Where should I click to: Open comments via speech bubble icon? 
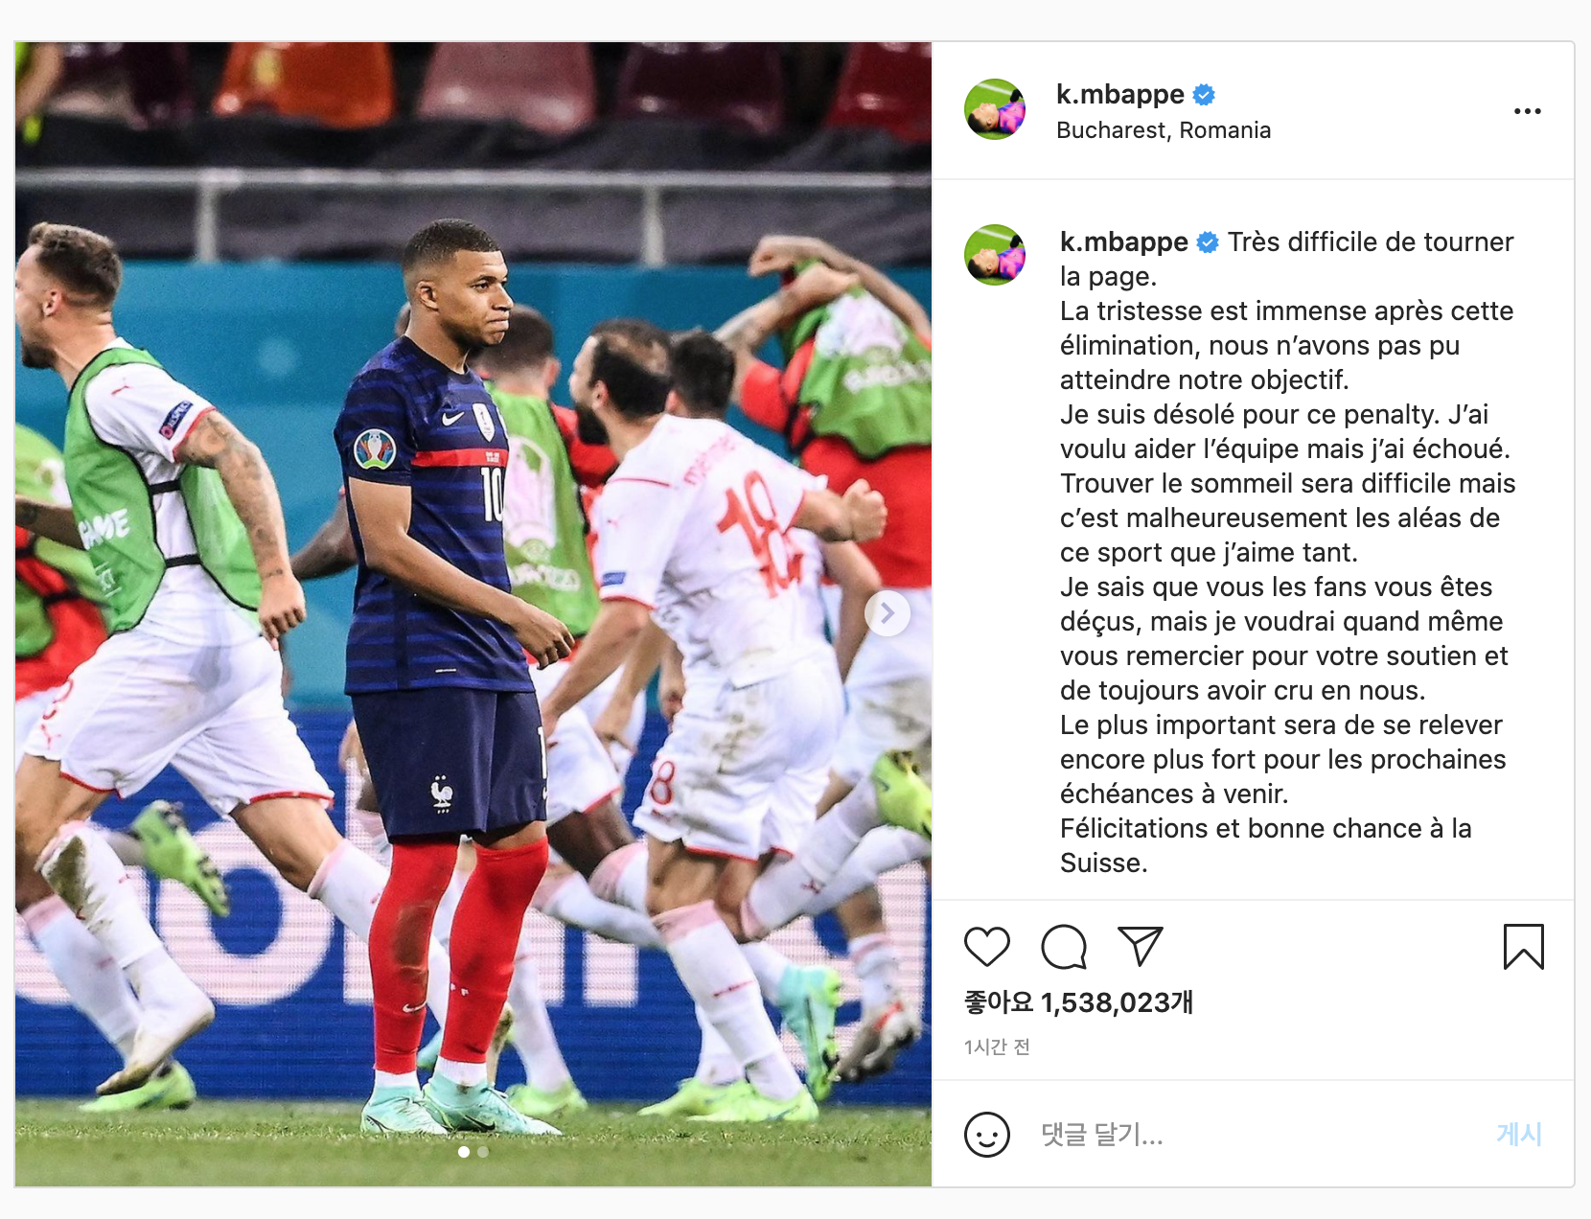(1064, 947)
